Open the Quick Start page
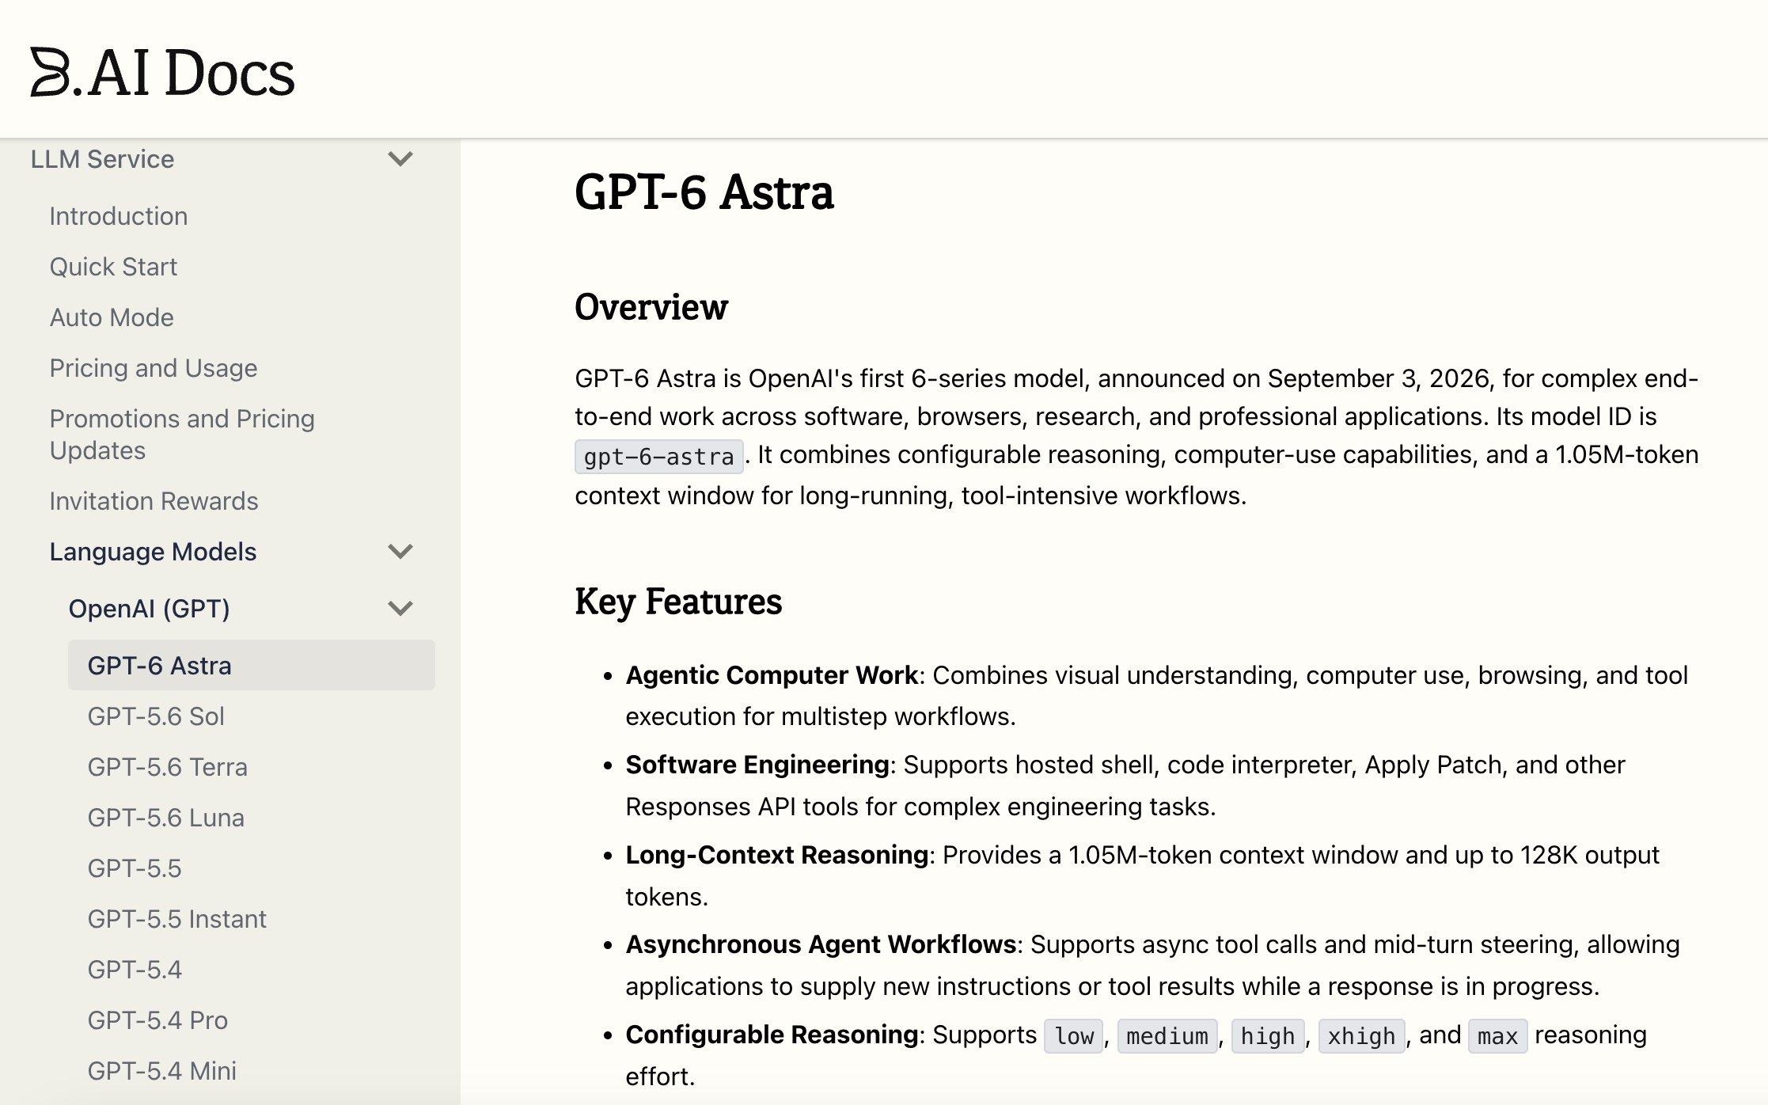The image size is (1768, 1105). (x=113, y=267)
